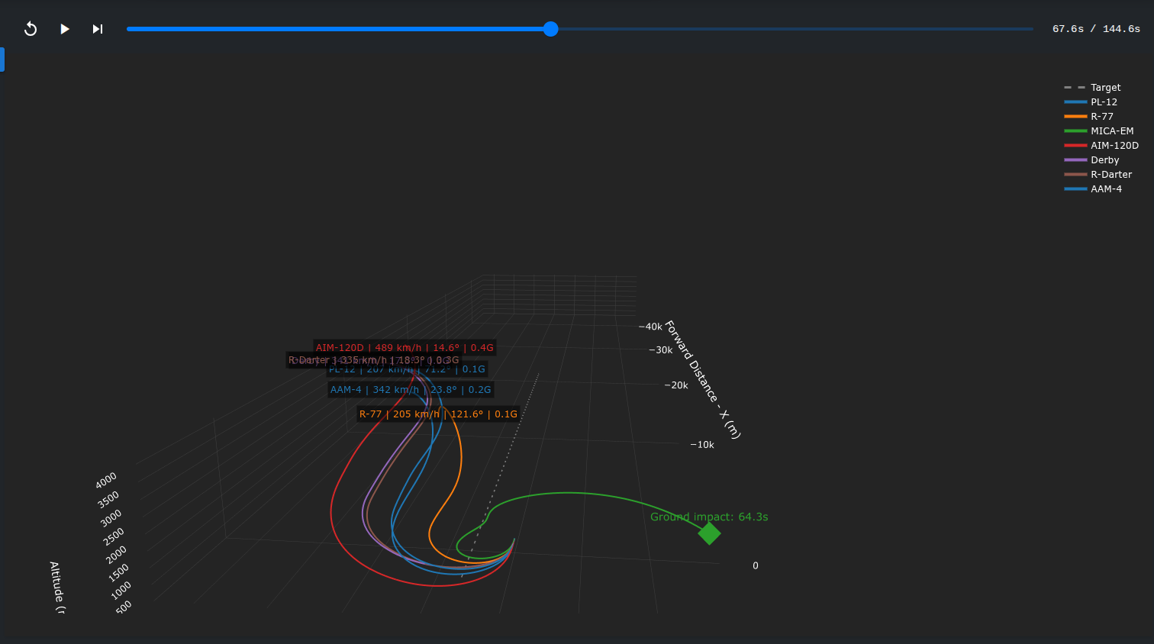Viewport: 1154px width, 644px height.
Task: Click the R-Darter 335 km/h data label
Action: (x=374, y=360)
